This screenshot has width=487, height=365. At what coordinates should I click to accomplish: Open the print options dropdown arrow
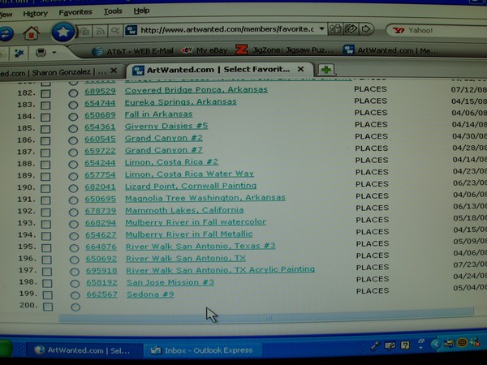[54, 53]
